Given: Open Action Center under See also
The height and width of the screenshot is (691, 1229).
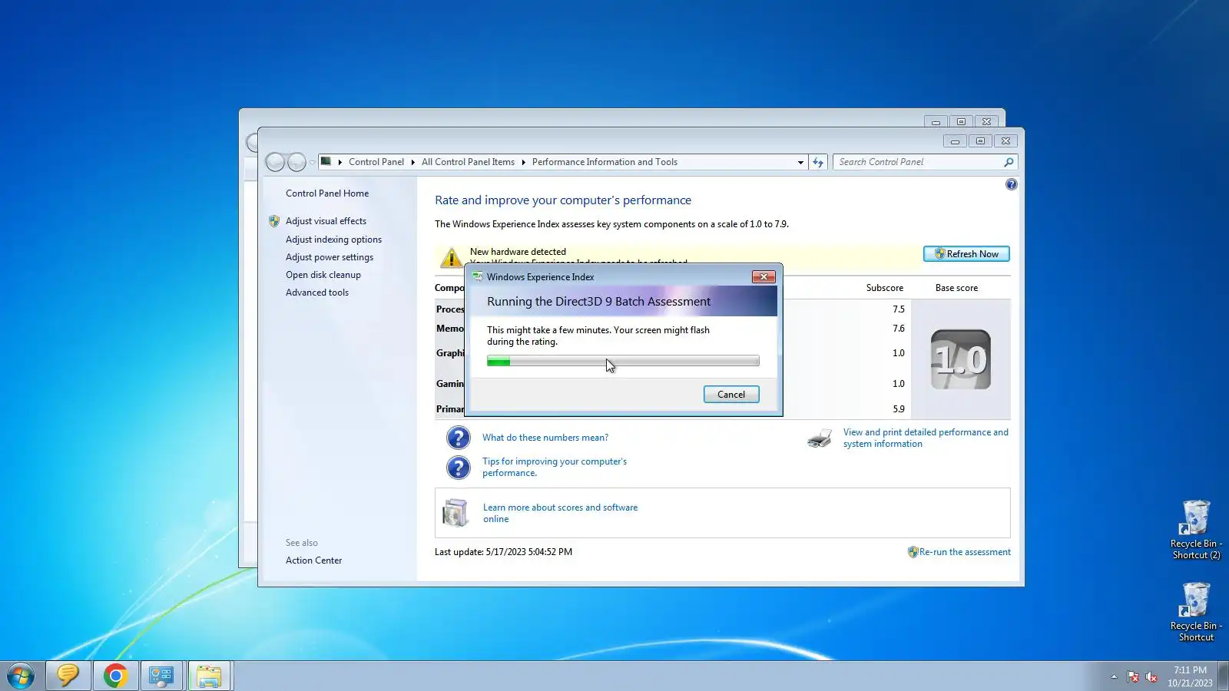Looking at the screenshot, I should 314,560.
